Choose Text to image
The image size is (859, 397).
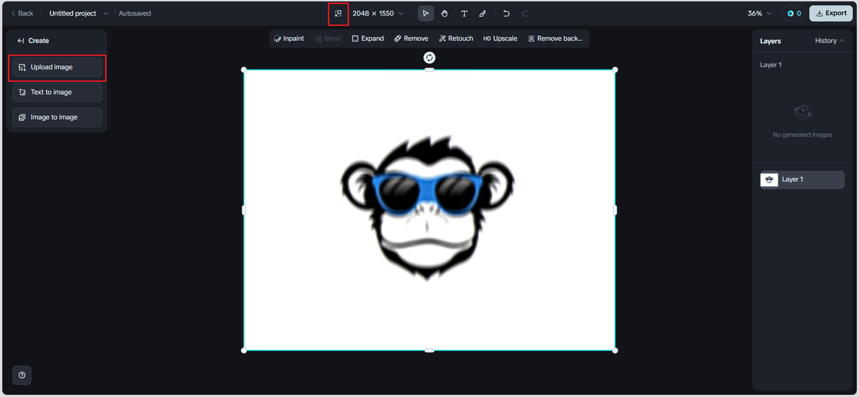(x=57, y=92)
